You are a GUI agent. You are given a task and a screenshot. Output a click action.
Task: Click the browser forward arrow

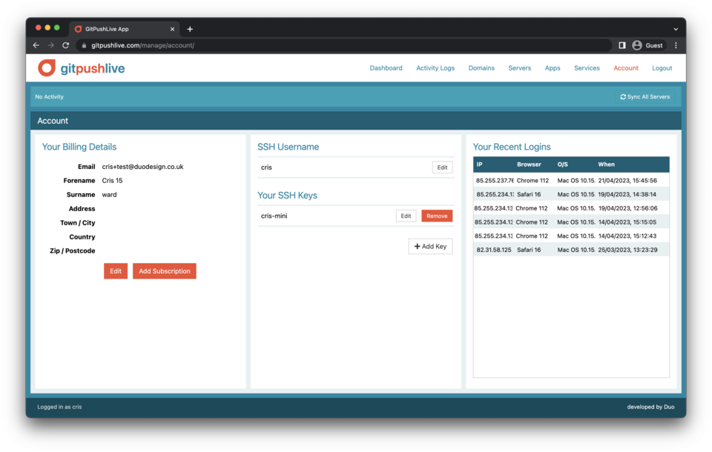coord(51,45)
